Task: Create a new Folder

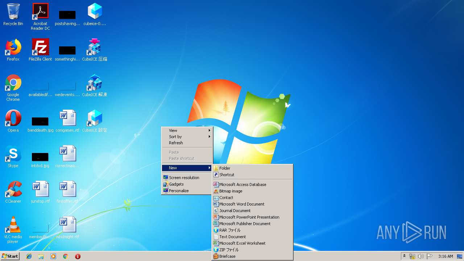Action: tap(253, 168)
